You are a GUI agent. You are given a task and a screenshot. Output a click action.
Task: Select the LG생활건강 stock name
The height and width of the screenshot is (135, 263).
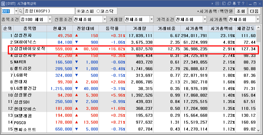pyautogui.click(x=25, y=88)
